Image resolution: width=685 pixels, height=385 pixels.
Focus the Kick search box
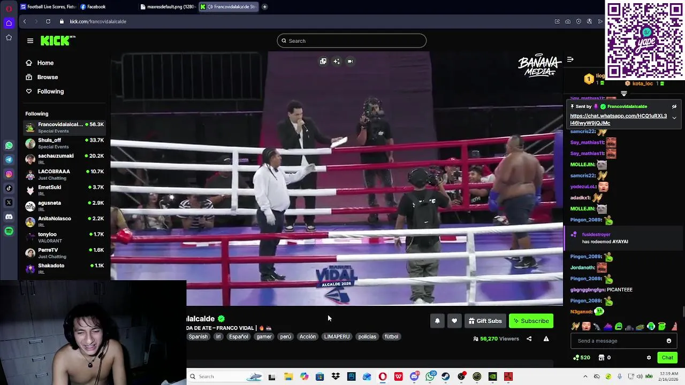(x=352, y=41)
